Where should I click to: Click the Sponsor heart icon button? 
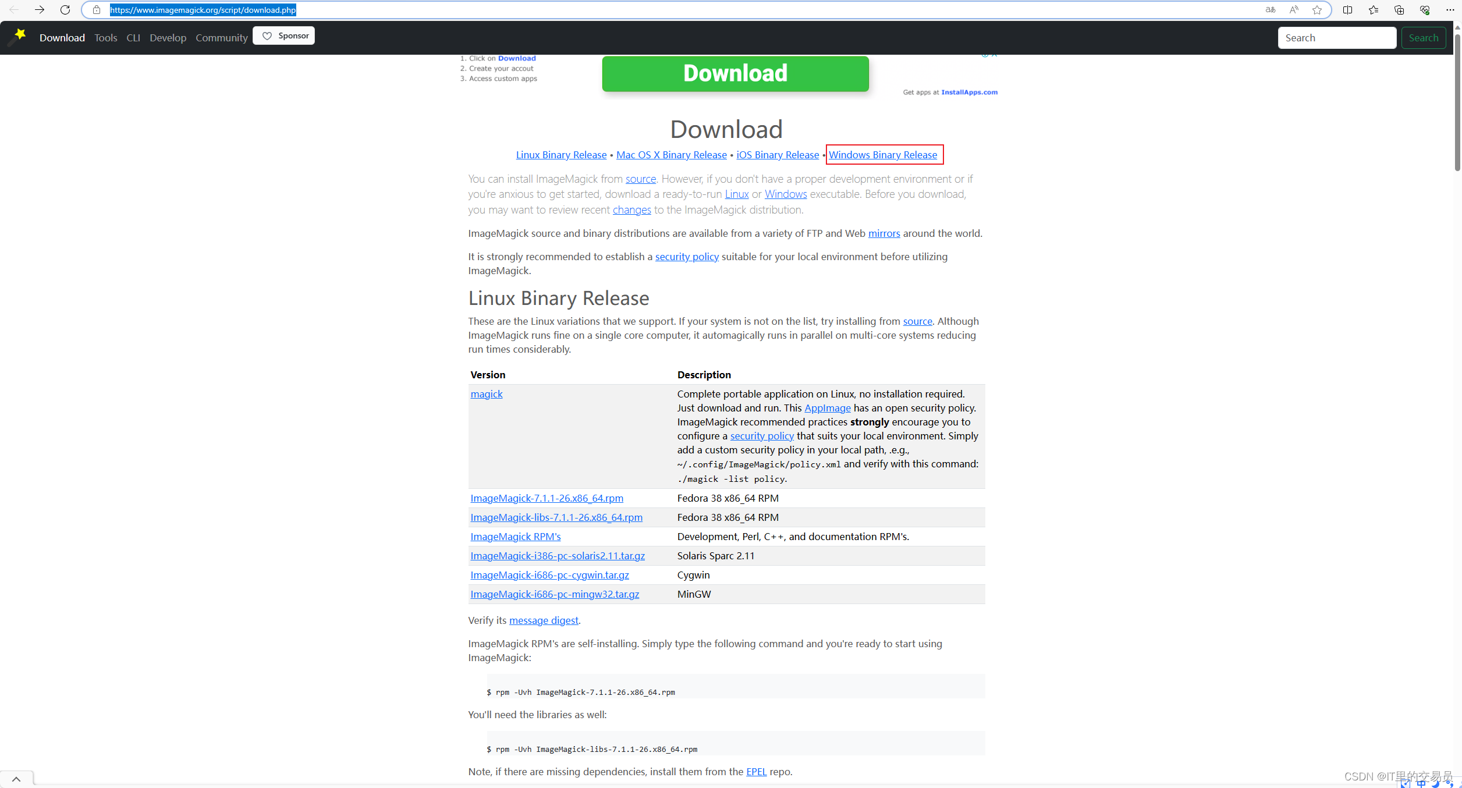pos(284,36)
